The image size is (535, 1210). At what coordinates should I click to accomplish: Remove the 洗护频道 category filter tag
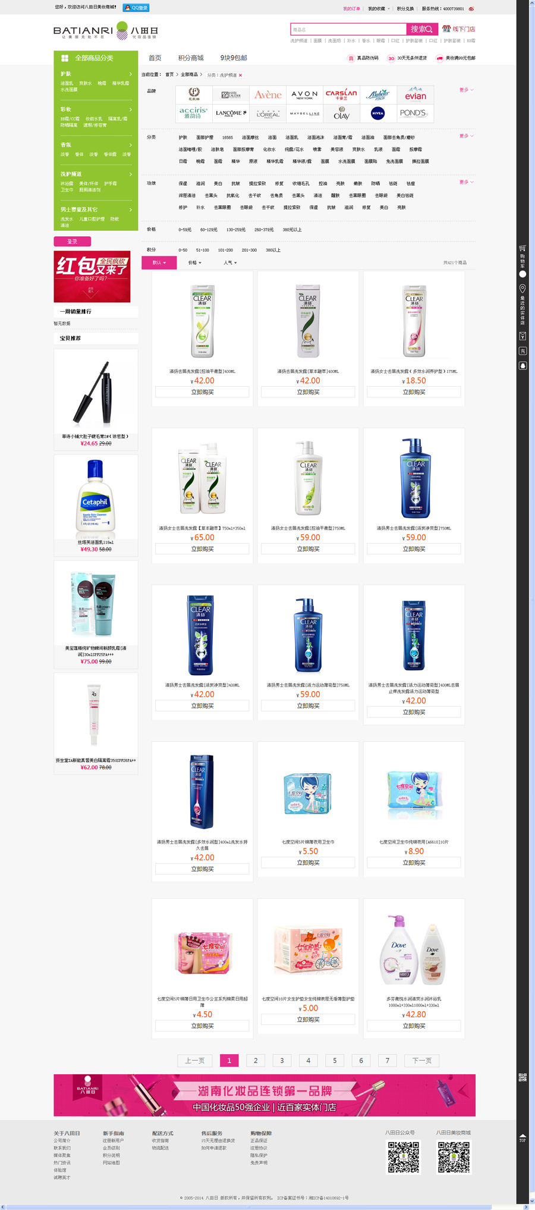(x=240, y=75)
